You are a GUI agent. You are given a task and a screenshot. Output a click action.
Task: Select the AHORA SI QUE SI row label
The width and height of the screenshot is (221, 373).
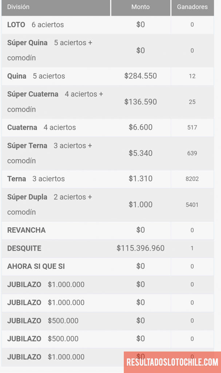tap(36, 266)
